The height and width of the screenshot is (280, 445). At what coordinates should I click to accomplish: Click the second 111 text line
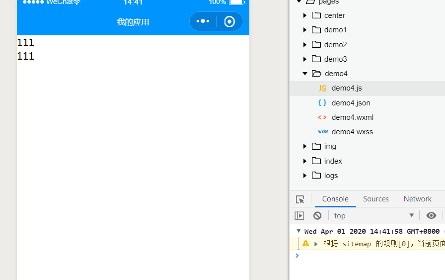25,56
